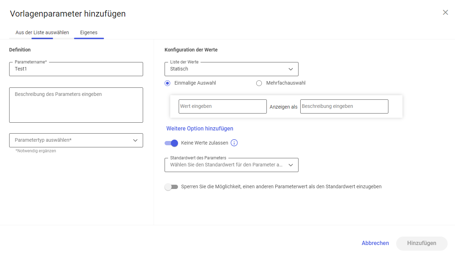Click the Konfiguration der Werte heading

191,50
